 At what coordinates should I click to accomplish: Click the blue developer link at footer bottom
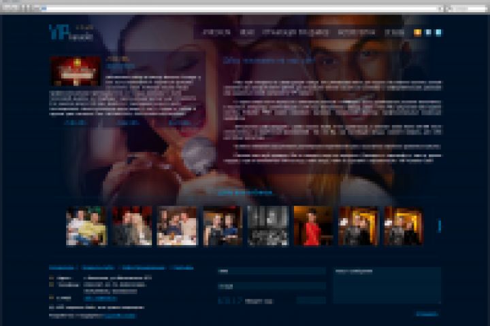(120, 316)
